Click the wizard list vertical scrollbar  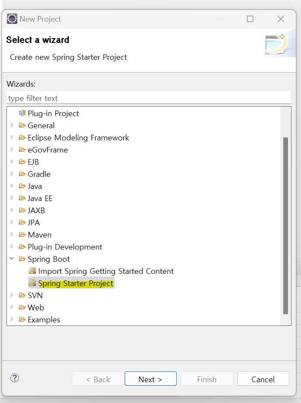coord(285,225)
